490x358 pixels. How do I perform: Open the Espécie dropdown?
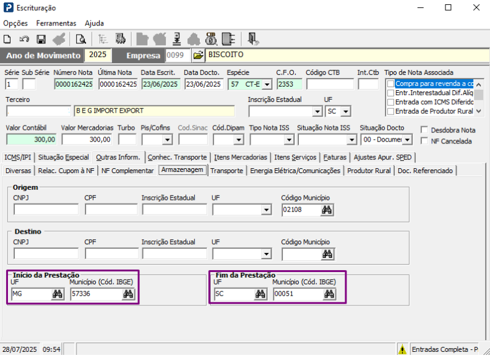[x=267, y=84]
